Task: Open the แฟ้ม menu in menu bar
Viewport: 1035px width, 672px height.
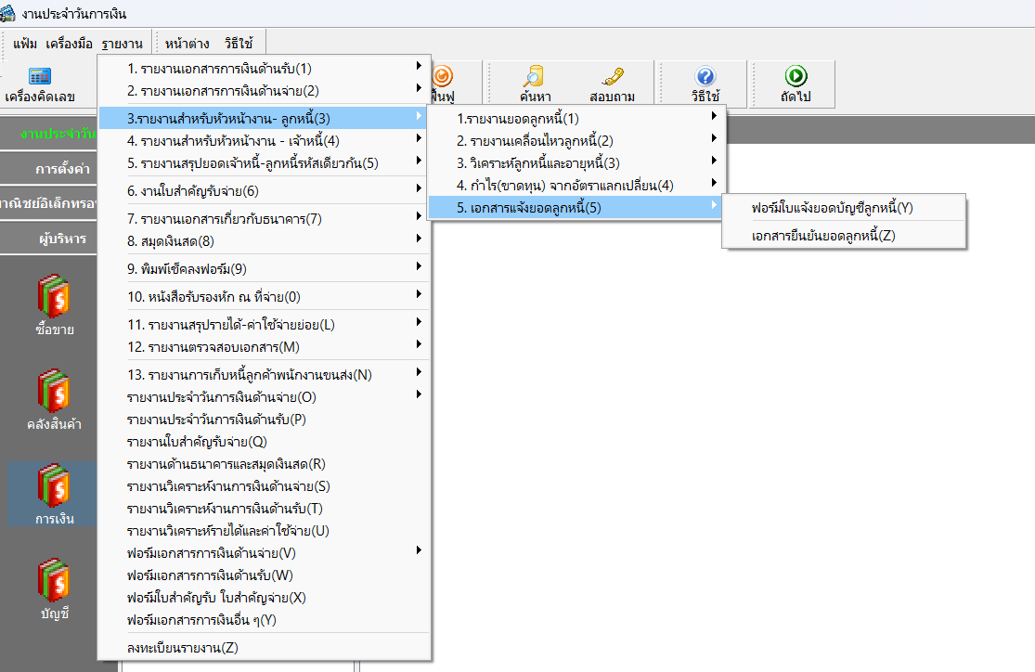Action: tap(25, 43)
